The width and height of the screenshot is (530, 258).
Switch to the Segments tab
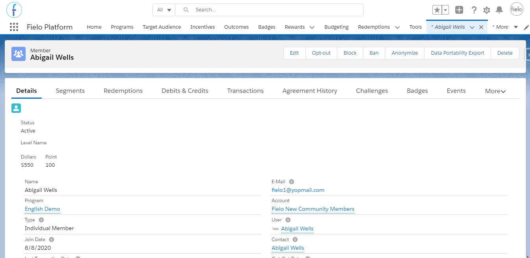(x=70, y=91)
